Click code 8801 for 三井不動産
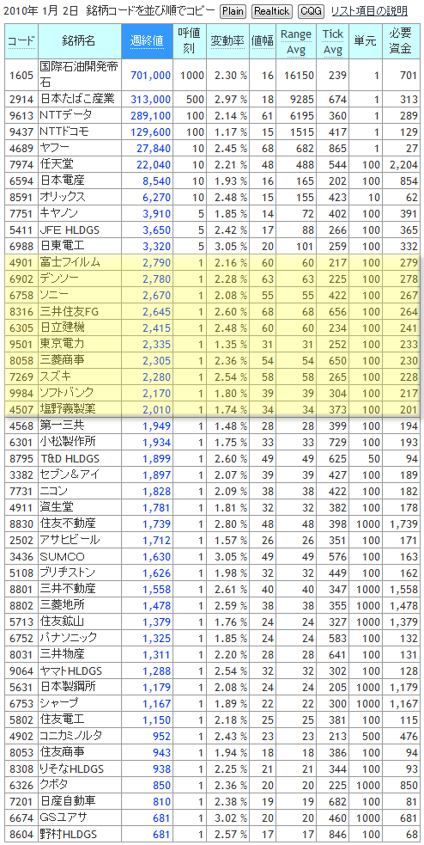 click(21, 588)
